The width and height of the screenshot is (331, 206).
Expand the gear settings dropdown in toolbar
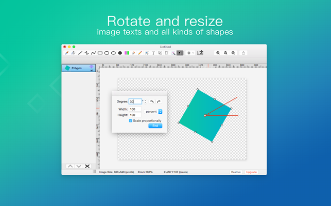[x=190, y=53]
